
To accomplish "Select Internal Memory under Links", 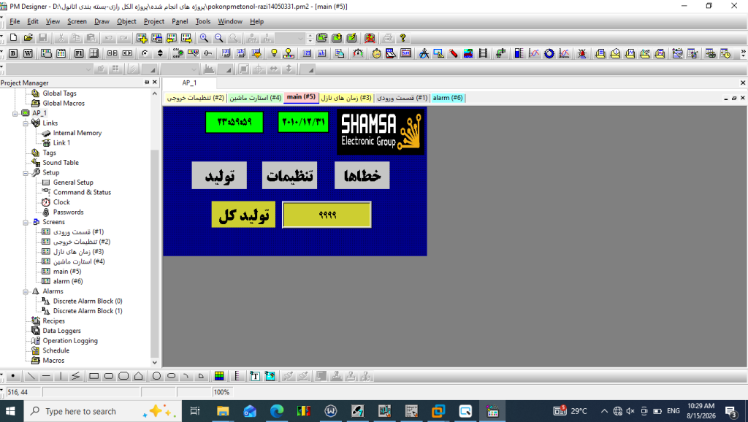I will tap(77, 133).
